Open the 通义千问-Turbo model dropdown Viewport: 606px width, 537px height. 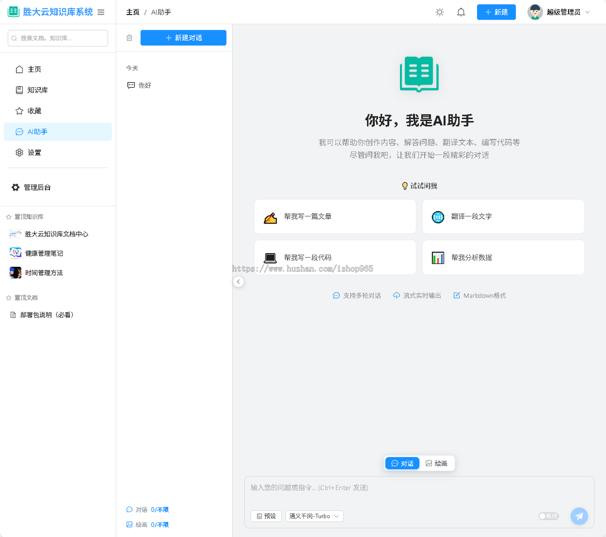coord(315,516)
